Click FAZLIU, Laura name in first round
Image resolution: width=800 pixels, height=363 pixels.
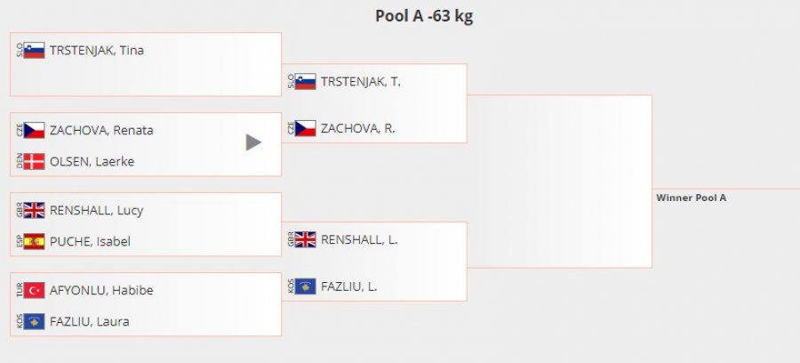click(89, 322)
